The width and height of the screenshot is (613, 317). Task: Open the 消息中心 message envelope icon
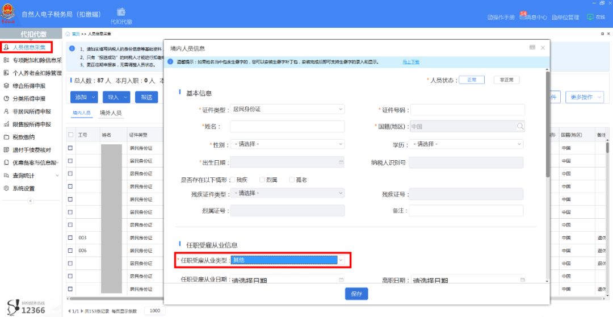[x=523, y=16]
